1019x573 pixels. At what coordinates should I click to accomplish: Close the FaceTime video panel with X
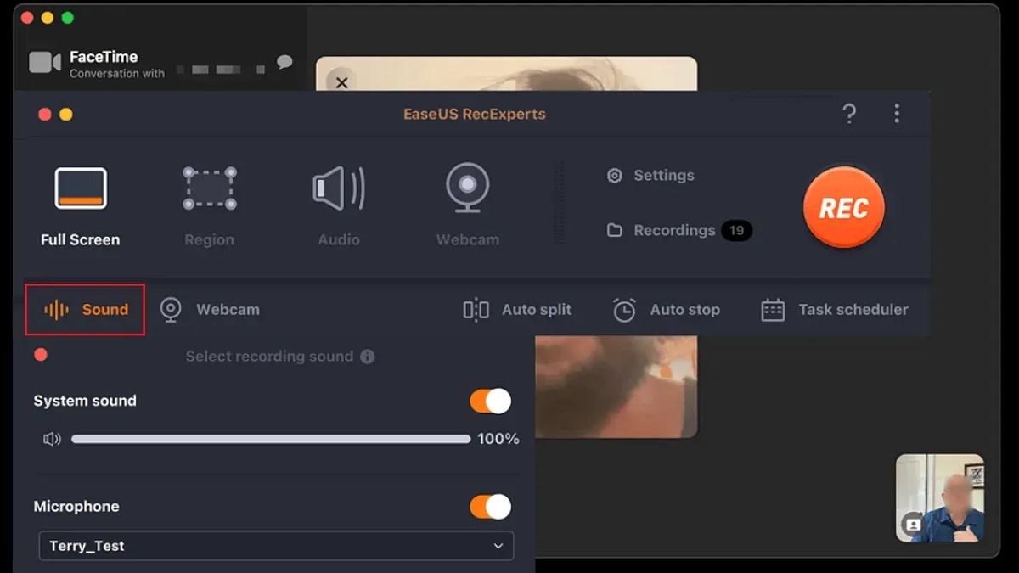click(341, 82)
